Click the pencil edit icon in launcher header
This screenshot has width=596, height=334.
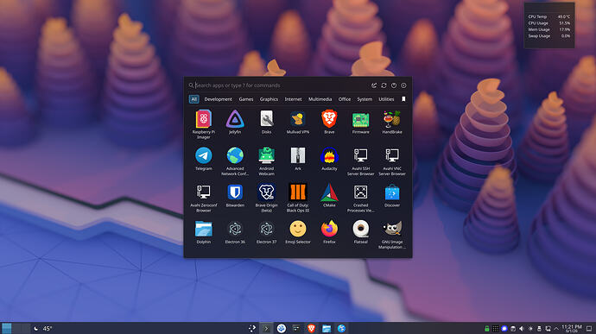coord(374,85)
